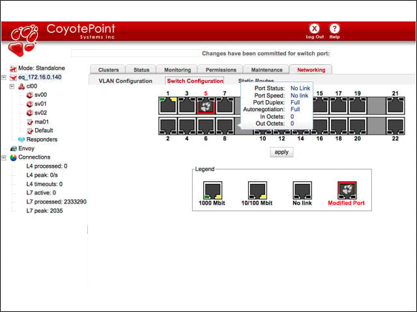The height and width of the screenshot is (312, 417).
Task: Select Mode: Standalone in tree
Action: click(x=41, y=68)
